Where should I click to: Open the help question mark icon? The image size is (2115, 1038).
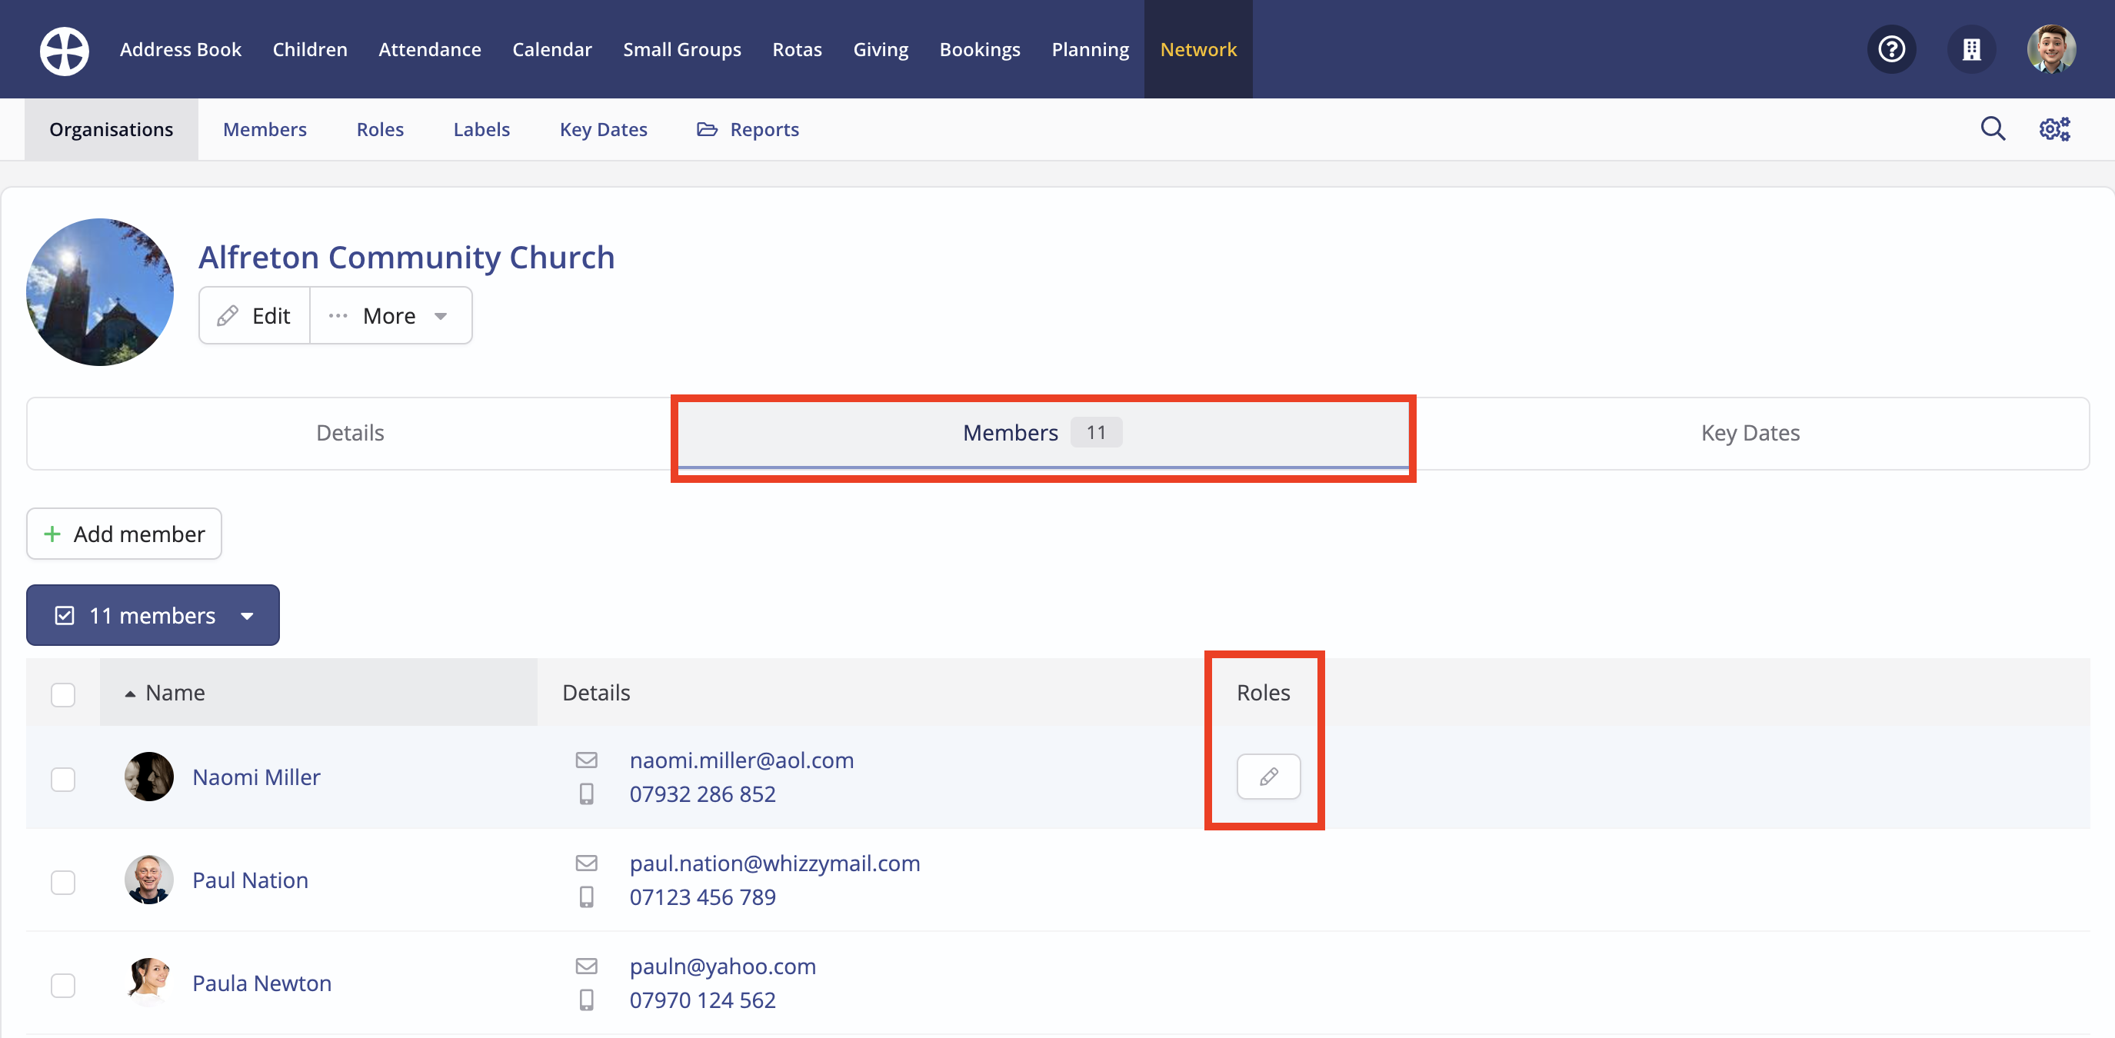1891,50
